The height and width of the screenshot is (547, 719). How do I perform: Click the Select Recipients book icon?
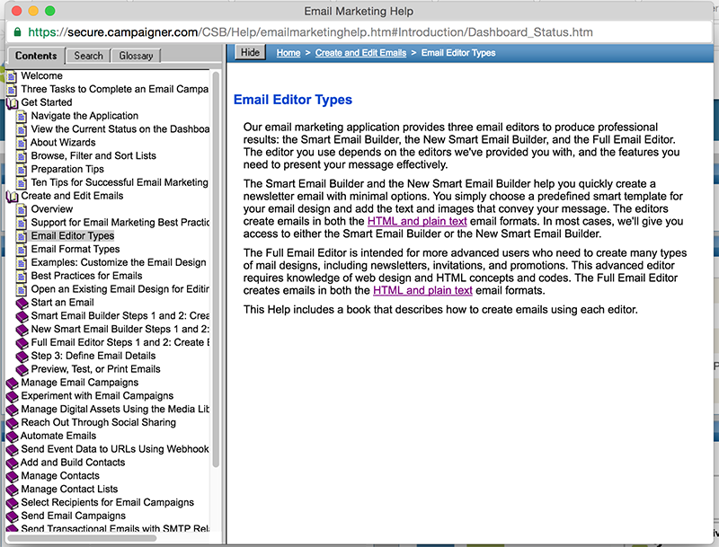(x=12, y=503)
